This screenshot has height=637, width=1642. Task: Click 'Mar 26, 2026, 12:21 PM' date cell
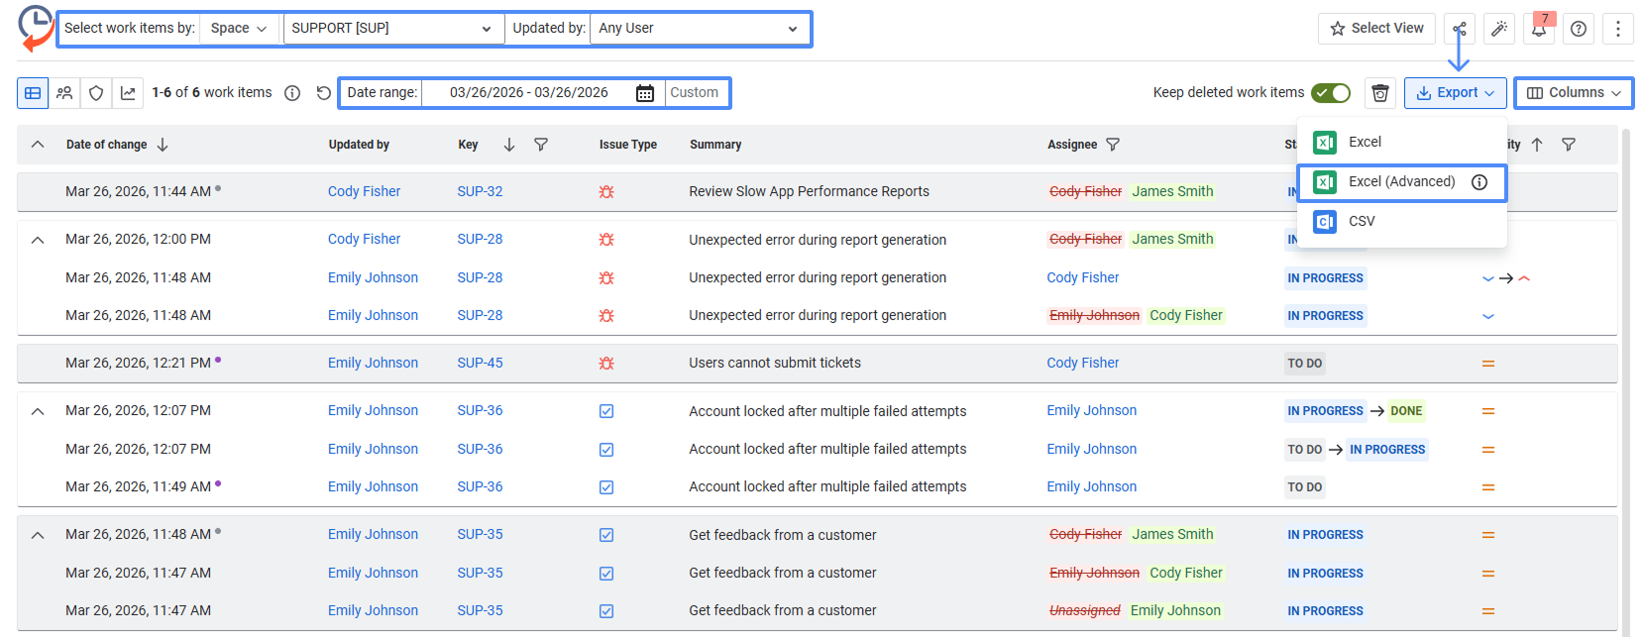138,364
